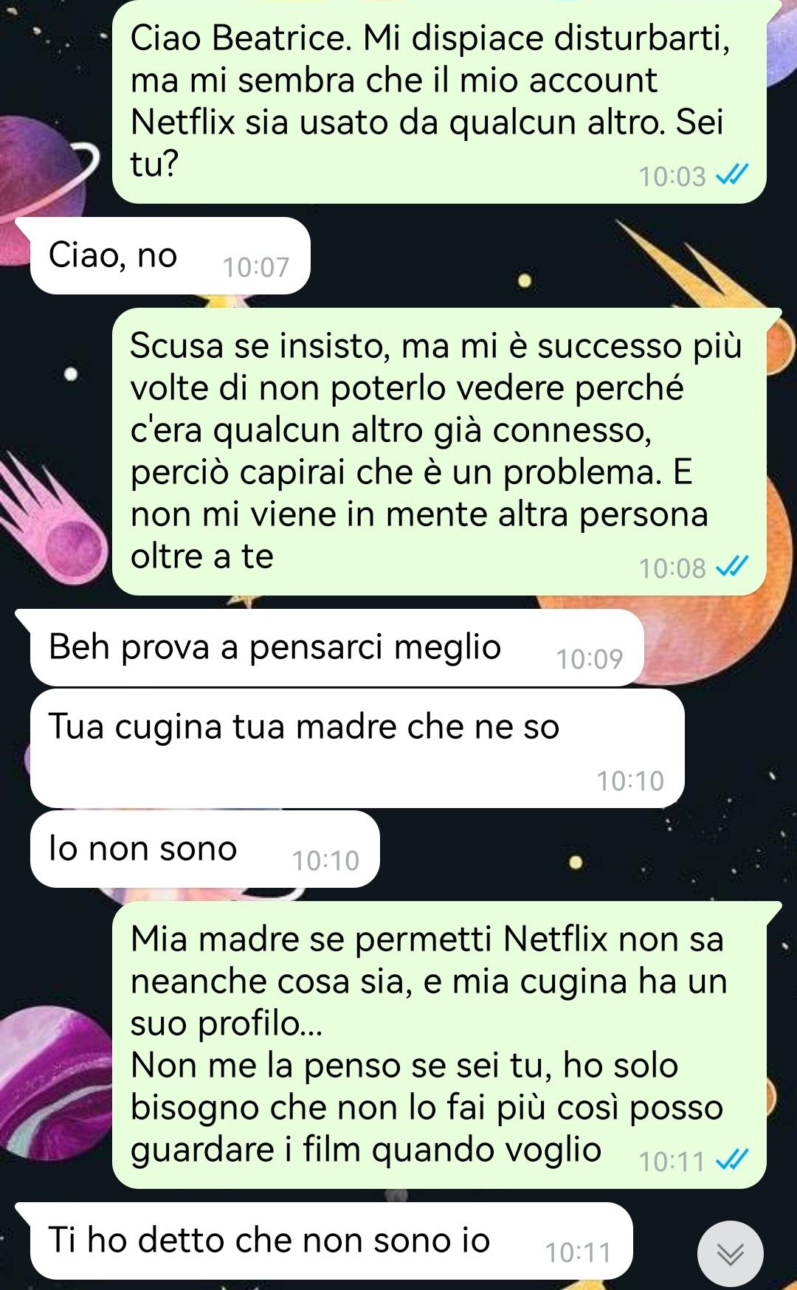Tap the 10:03 timestamp on the first message
The height and width of the screenshot is (1290, 797).
tap(672, 176)
